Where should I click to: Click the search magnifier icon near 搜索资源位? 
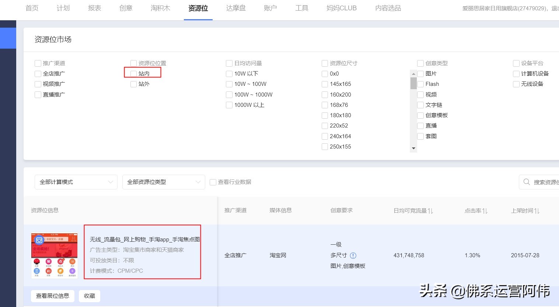527,182
